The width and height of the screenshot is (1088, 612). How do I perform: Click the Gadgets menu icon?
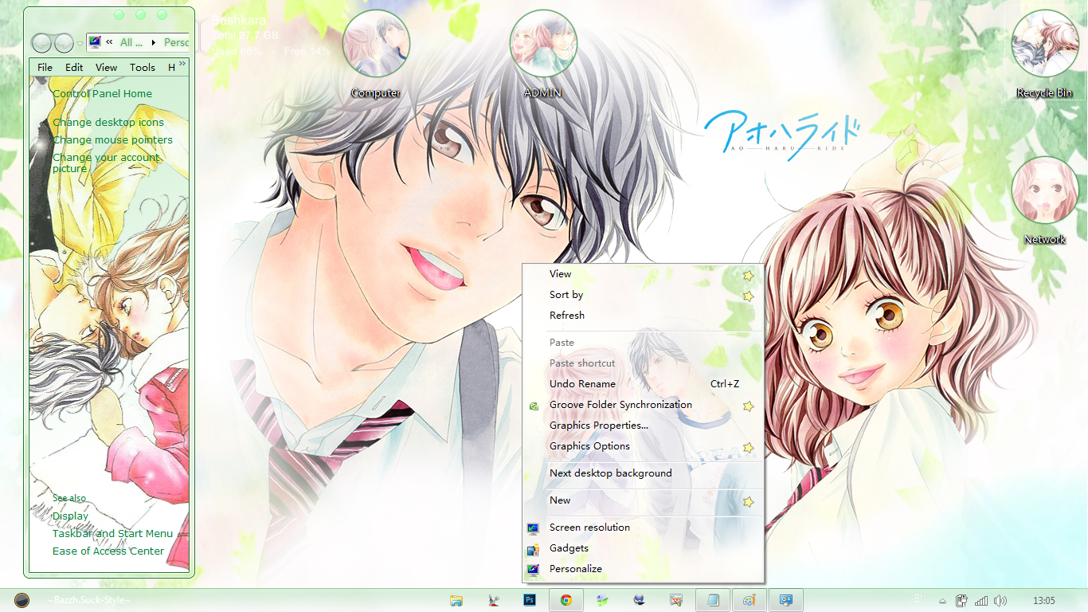point(533,548)
